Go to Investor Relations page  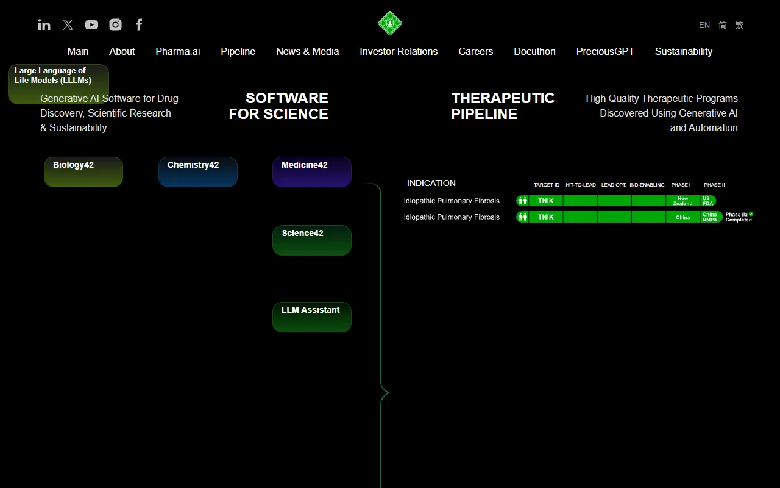click(399, 51)
